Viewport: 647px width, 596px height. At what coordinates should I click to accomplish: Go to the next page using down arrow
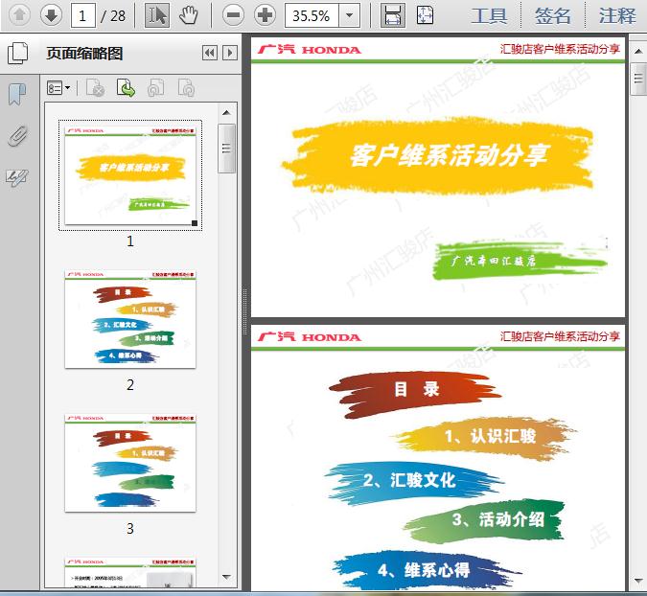coord(51,14)
